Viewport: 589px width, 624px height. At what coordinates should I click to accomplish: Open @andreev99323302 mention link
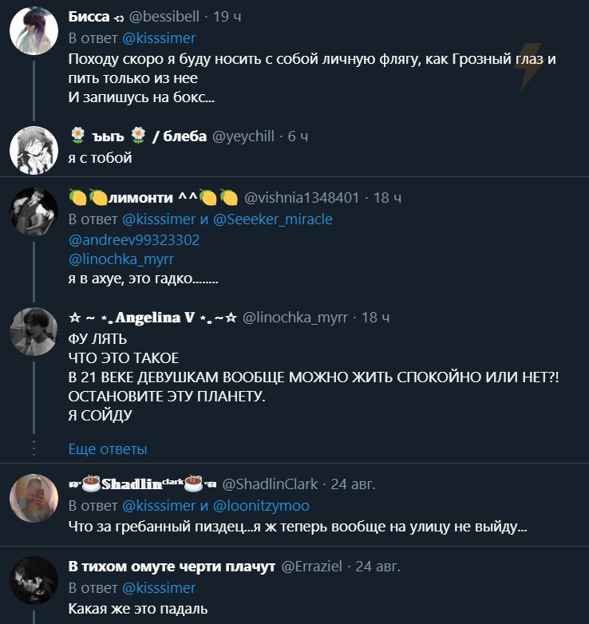134,240
